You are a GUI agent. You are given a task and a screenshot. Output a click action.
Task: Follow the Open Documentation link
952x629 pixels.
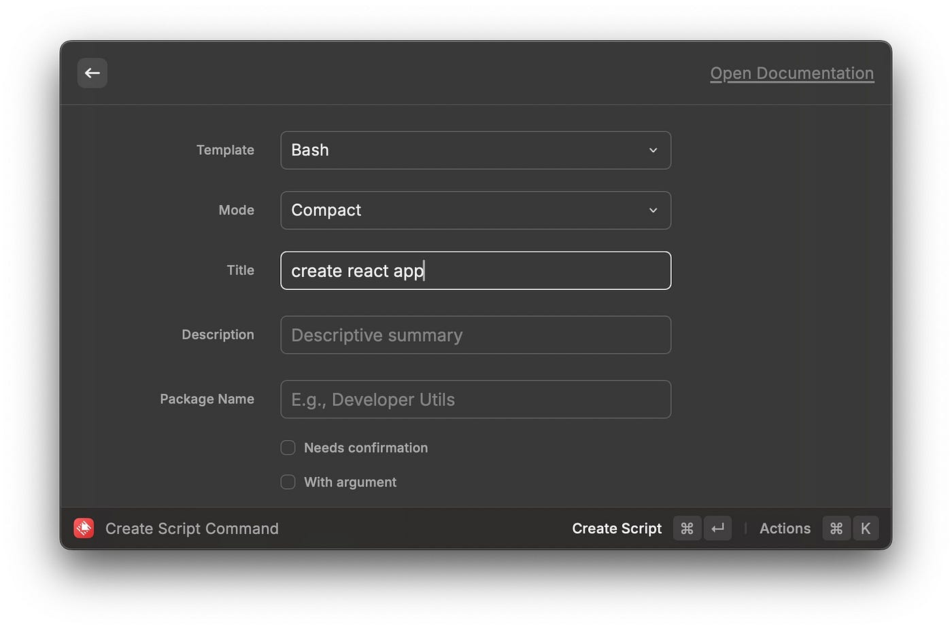[x=792, y=73]
